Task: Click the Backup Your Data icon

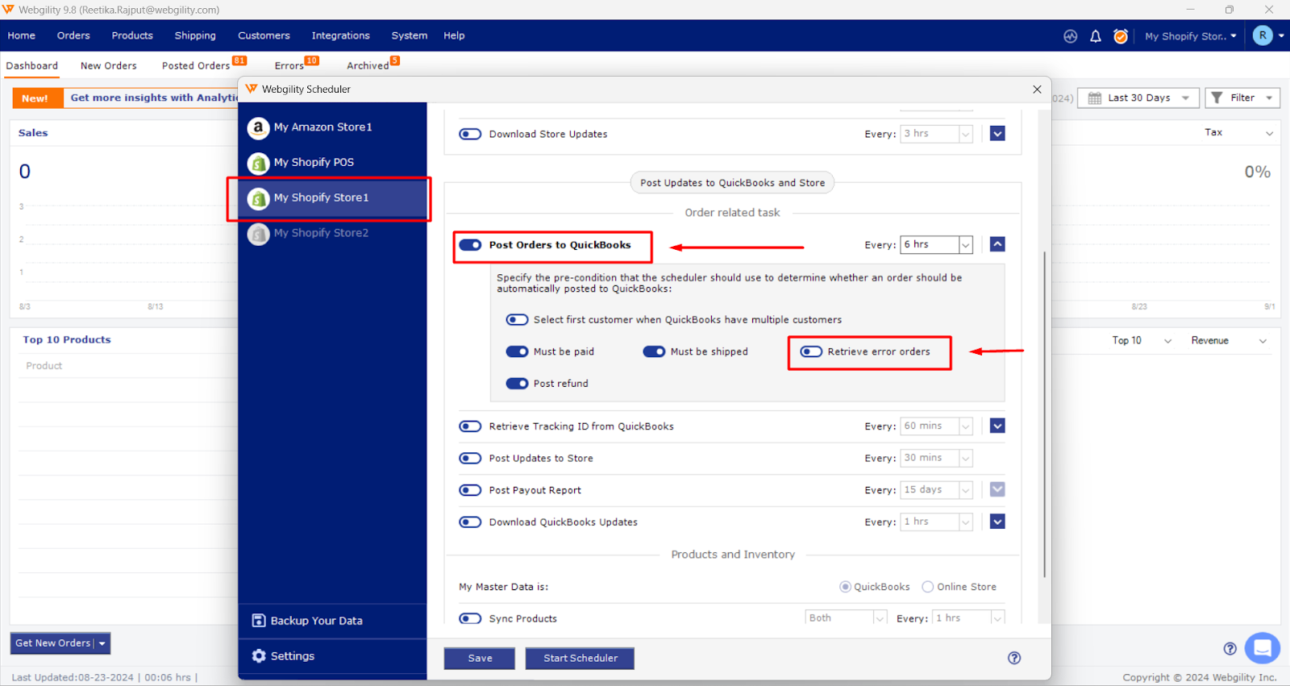Action: click(259, 621)
